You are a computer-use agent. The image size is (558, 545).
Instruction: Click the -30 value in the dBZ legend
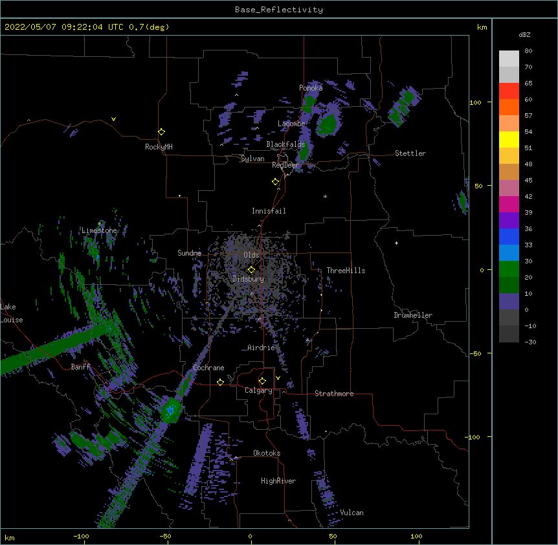click(530, 342)
